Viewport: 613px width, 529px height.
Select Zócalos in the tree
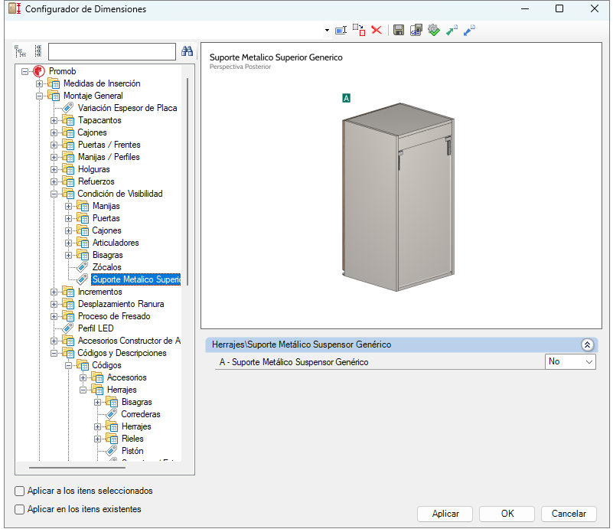106,267
